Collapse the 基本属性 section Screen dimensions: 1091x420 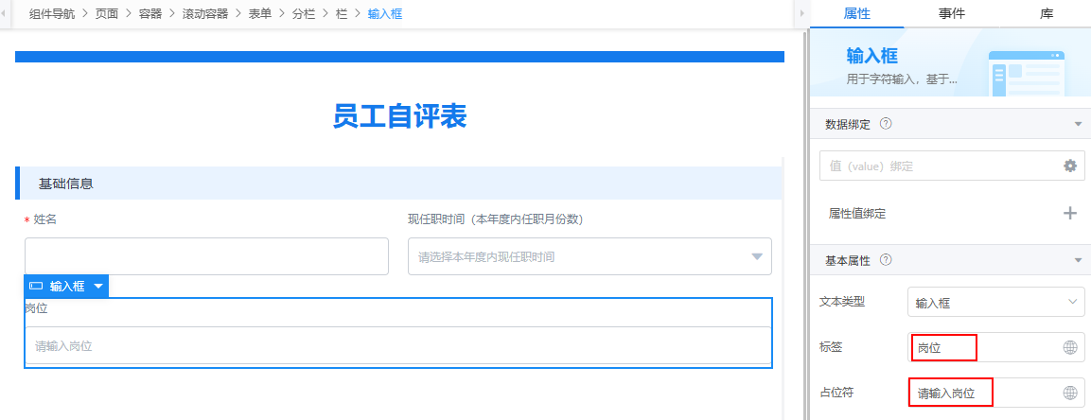click(1078, 261)
